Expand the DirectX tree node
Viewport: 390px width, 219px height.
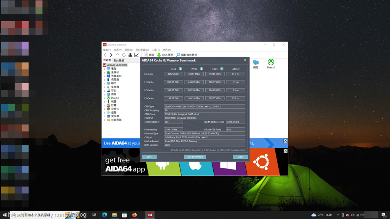(104, 98)
